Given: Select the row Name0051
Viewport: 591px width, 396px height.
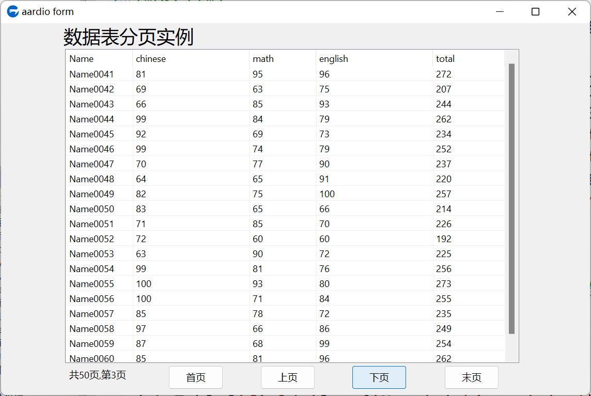Looking at the screenshot, I should point(285,224).
